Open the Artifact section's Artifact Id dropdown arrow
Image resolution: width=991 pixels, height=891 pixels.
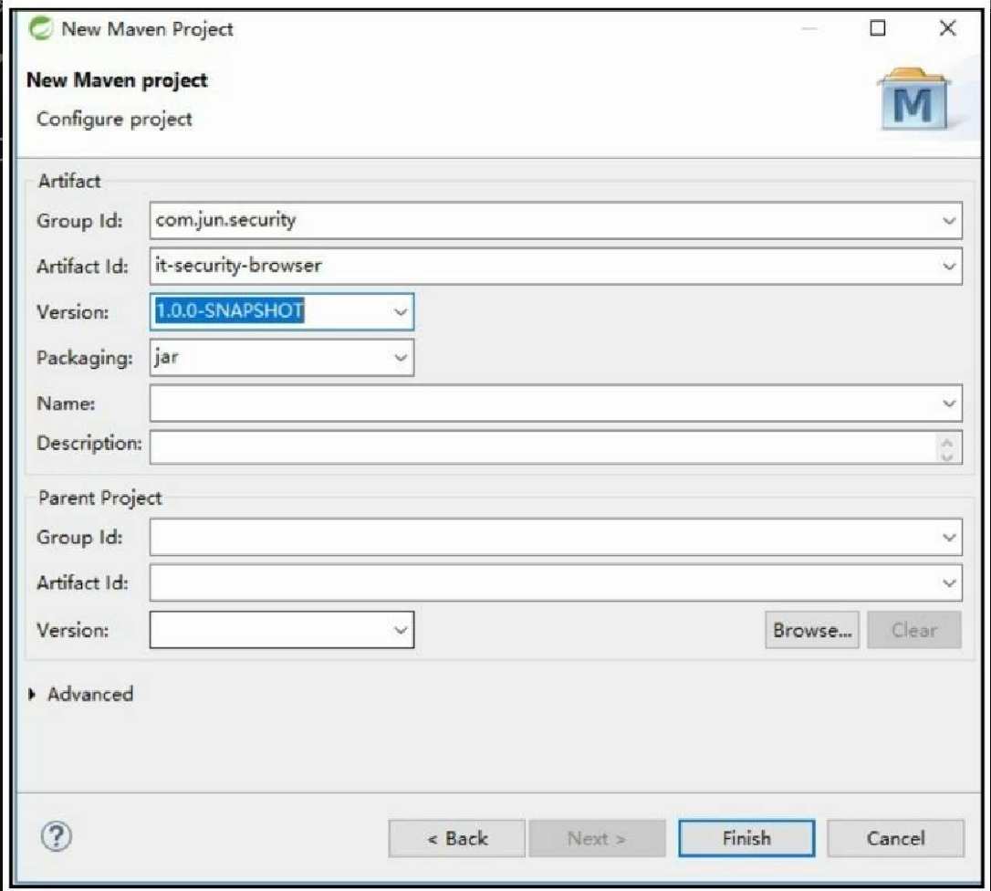pyautogui.click(x=949, y=267)
